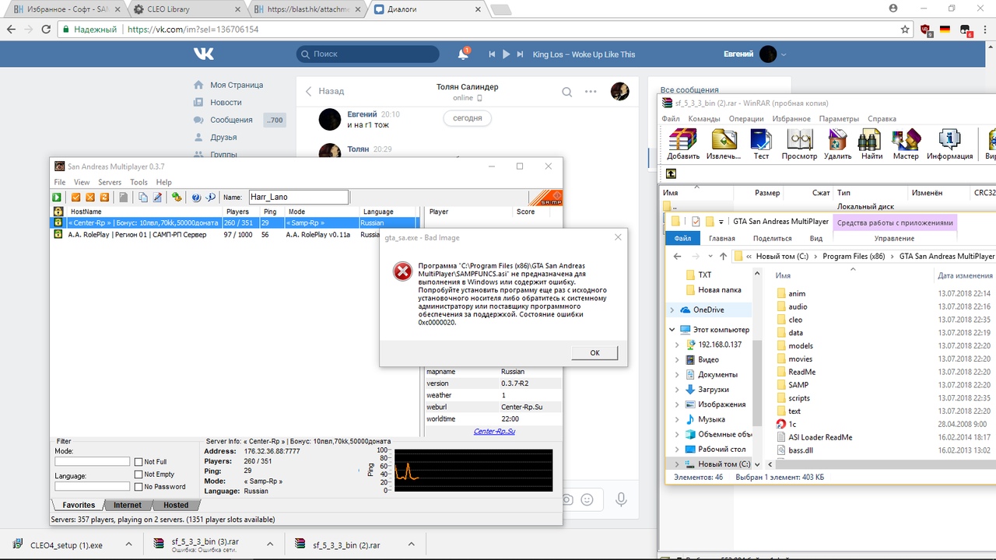Open menu for CLEO4_setup (1).exe download
The height and width of the screenshot is (560, 996).
(128, 544)
